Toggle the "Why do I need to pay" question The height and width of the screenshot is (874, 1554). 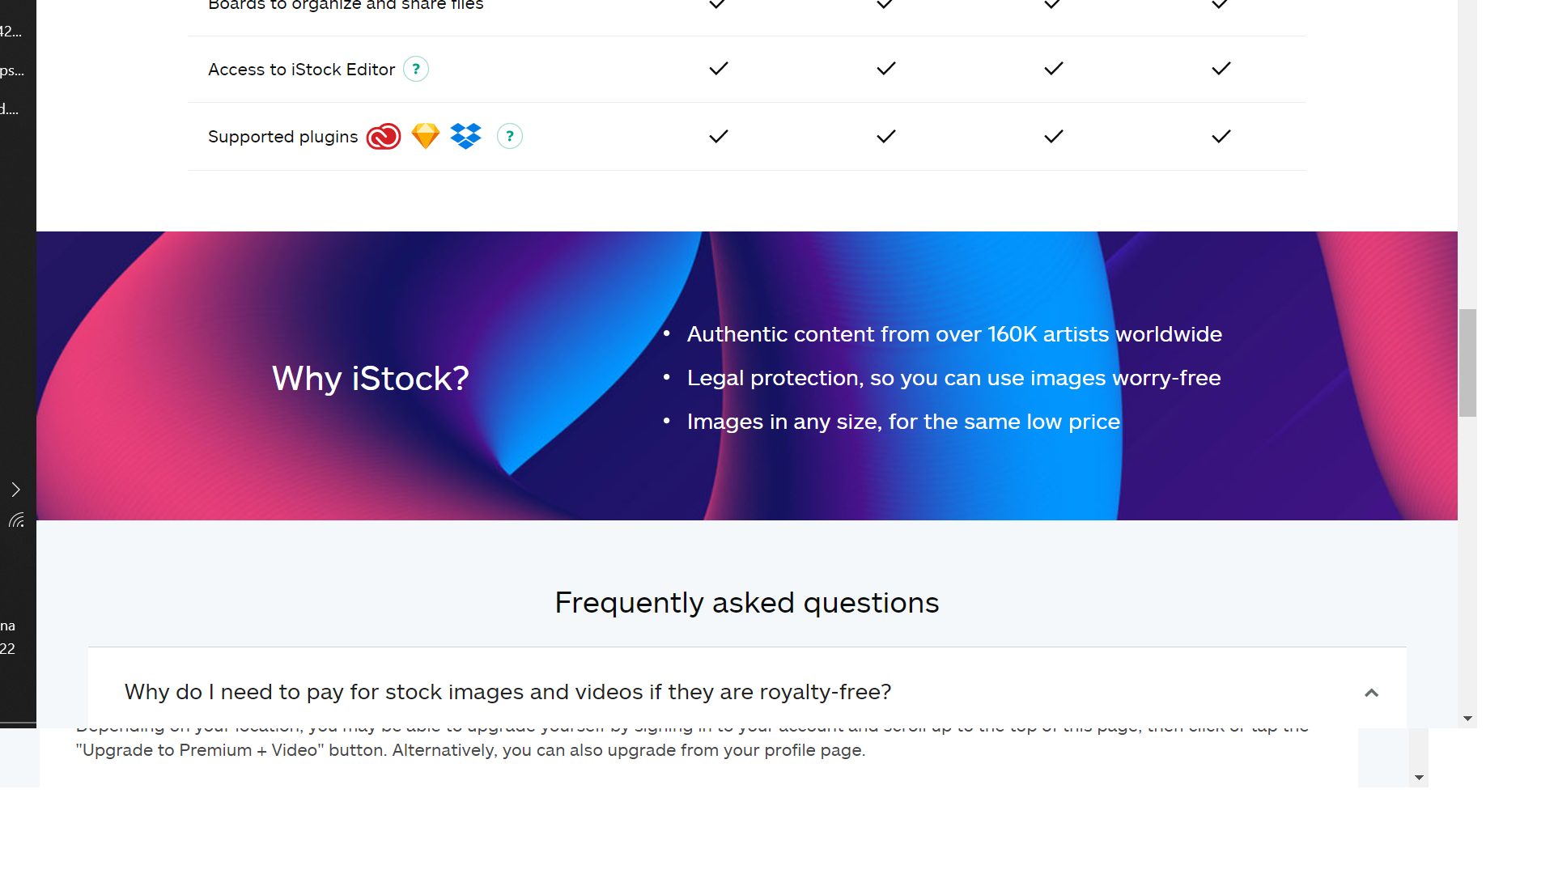[x=507, y=693]
